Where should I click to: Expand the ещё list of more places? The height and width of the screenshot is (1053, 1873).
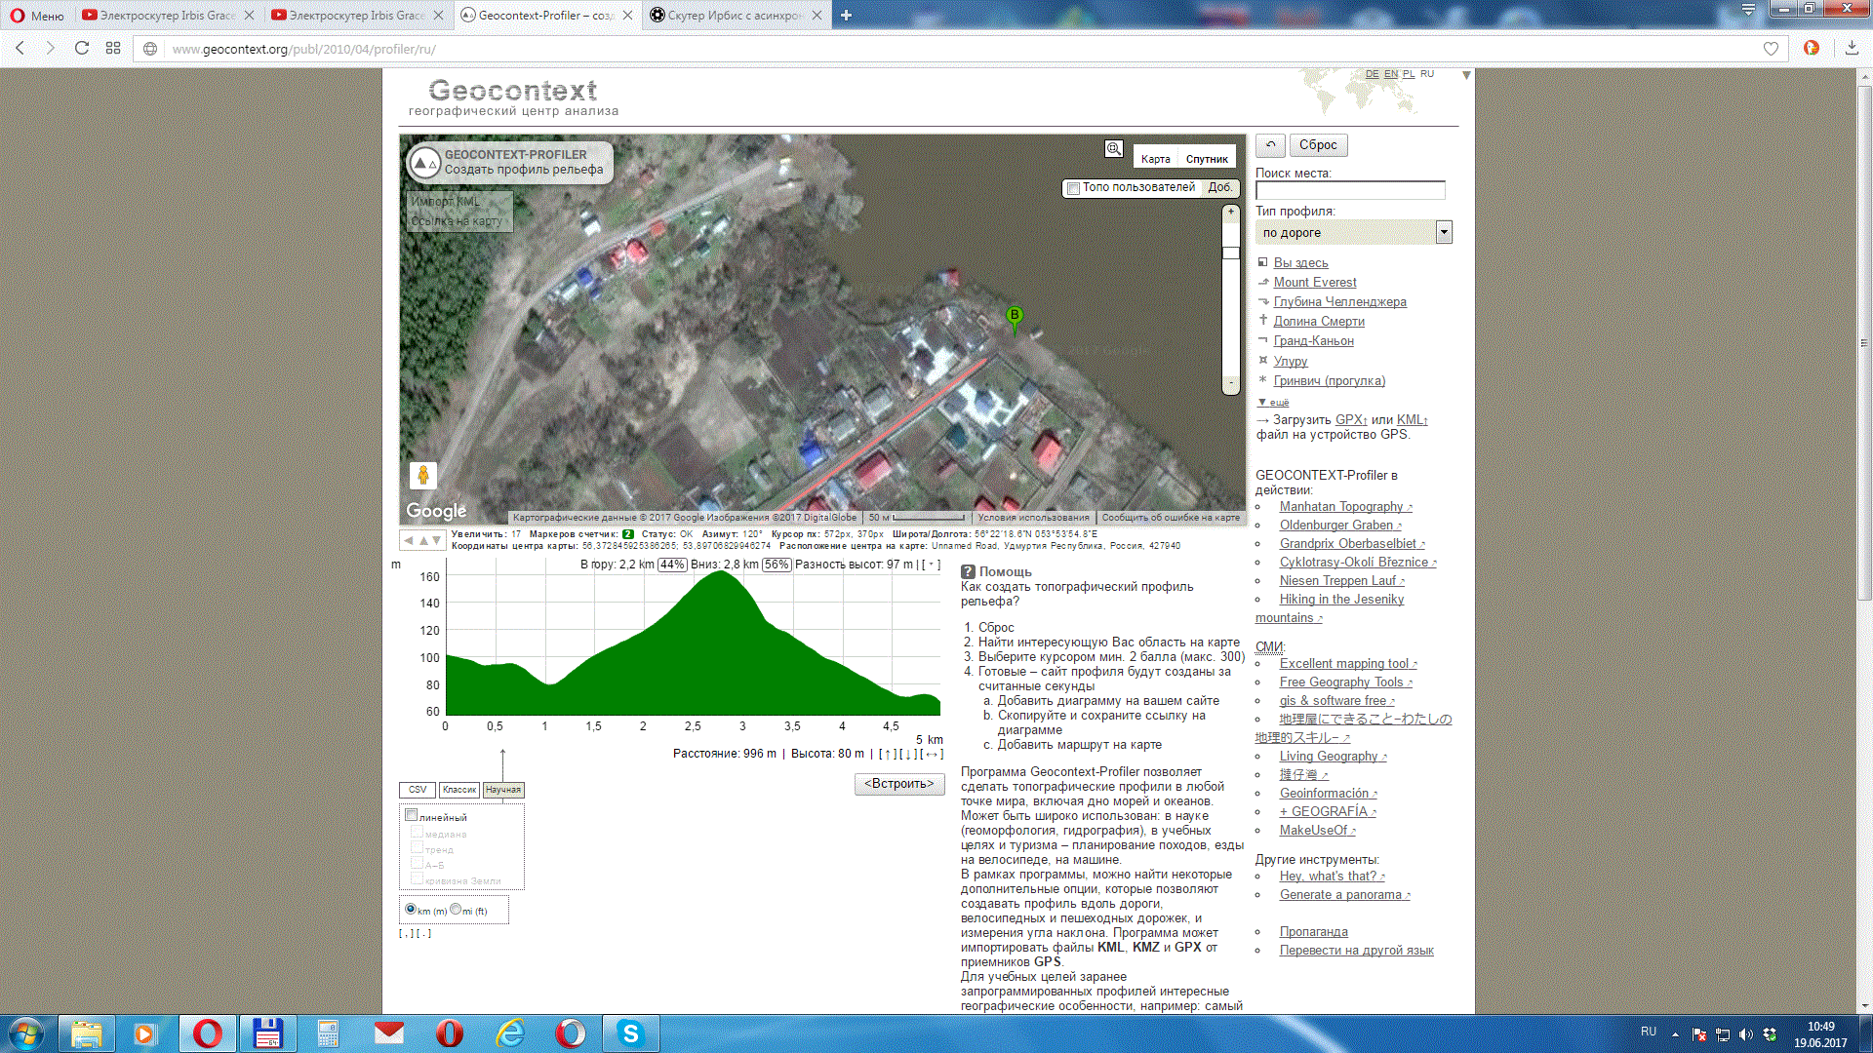1273,402
